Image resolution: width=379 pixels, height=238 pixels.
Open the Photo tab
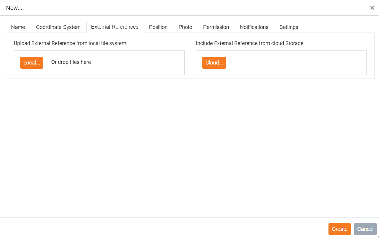(x=185, y=27)
